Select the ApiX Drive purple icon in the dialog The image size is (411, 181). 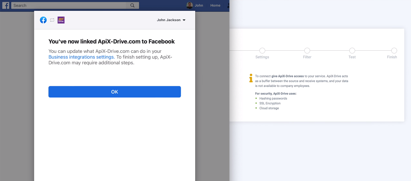pyautogui.click(x=61, y=20)
